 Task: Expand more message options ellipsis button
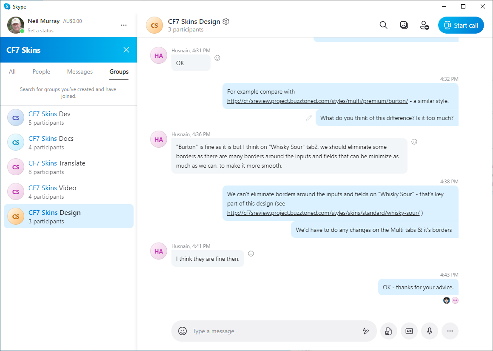pos(450,331)
